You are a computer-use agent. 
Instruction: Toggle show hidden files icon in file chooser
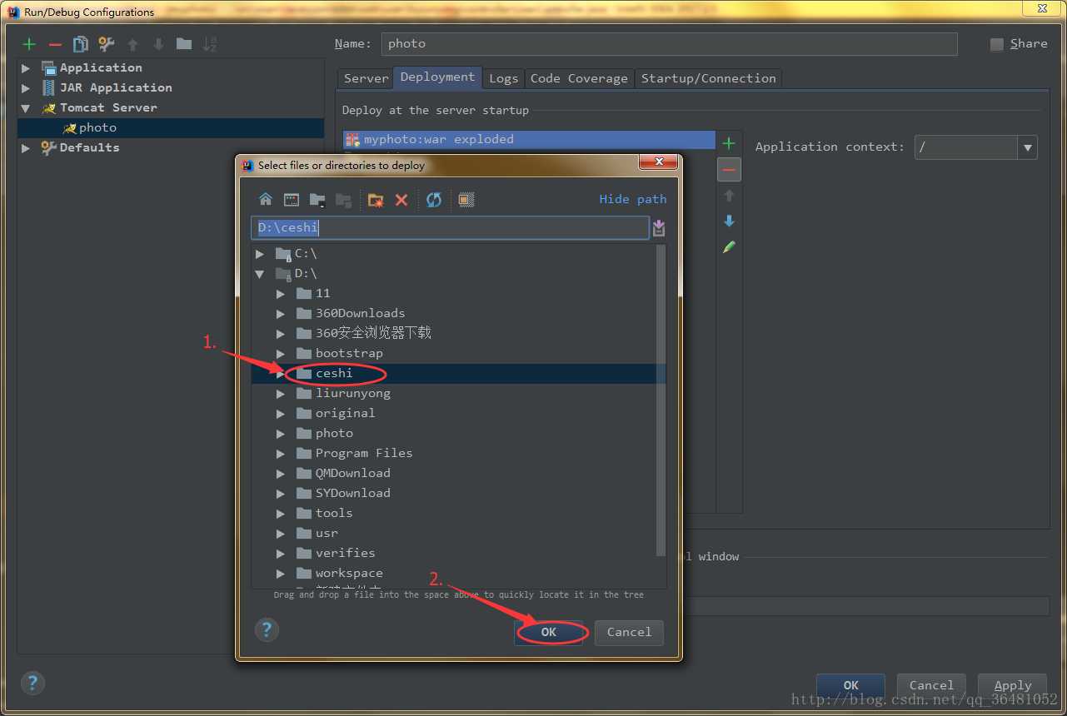(x=466, y=200)
